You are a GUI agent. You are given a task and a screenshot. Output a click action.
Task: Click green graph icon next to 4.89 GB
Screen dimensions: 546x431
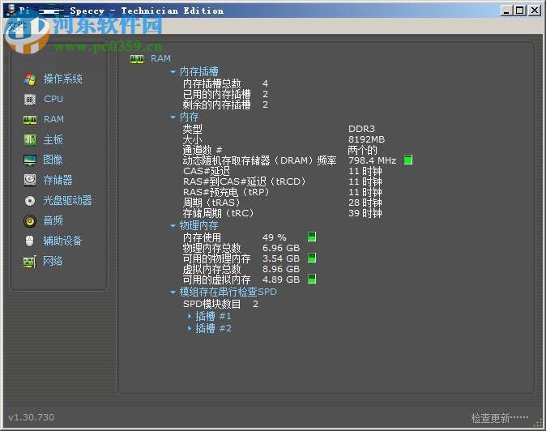pos(312,279)
